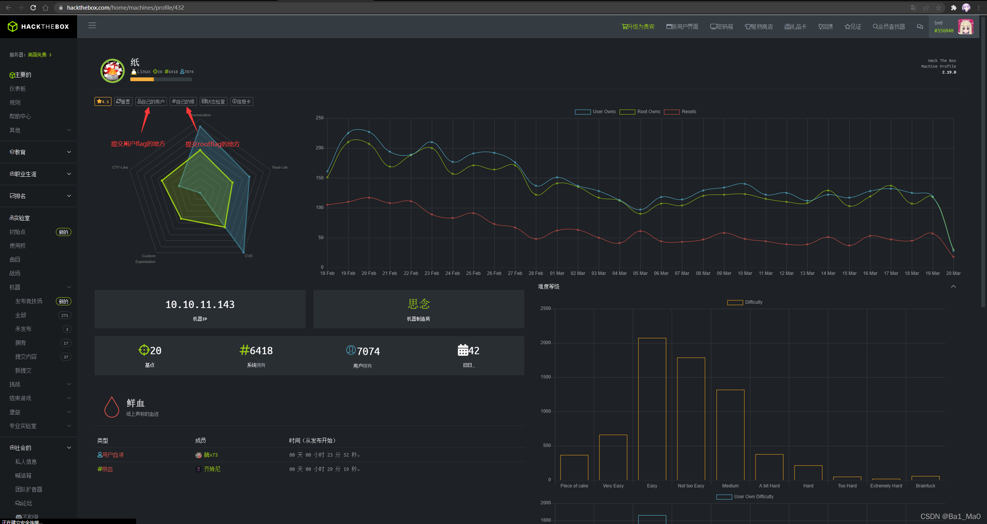Click the Paper machine avatar image
Image resolution: width=987 pixels, height=524 pixels.
point(112,71)
